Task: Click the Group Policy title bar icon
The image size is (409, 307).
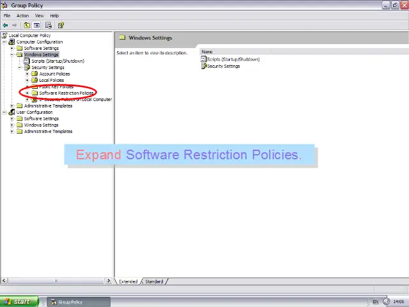Action: 4,5
